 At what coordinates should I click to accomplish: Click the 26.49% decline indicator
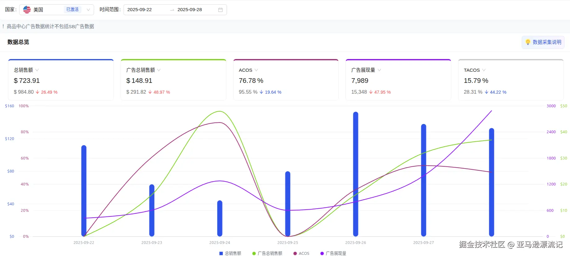coord(47,92)
